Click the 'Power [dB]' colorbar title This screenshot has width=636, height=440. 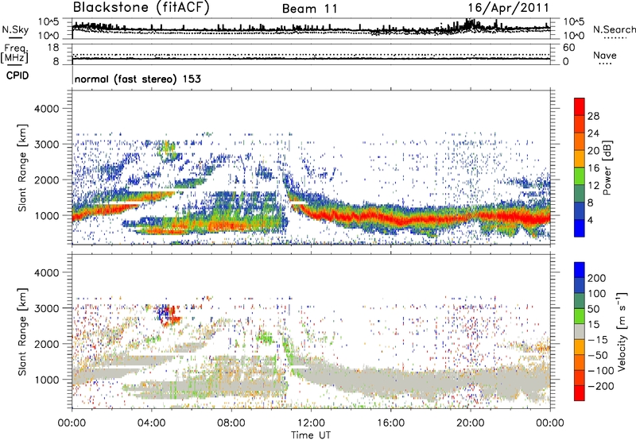pos(607,168)
